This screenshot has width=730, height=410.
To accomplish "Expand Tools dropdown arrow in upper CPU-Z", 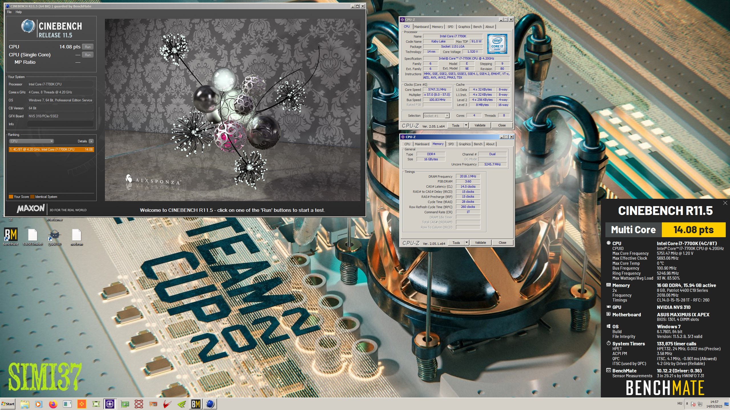I will 466,125.
